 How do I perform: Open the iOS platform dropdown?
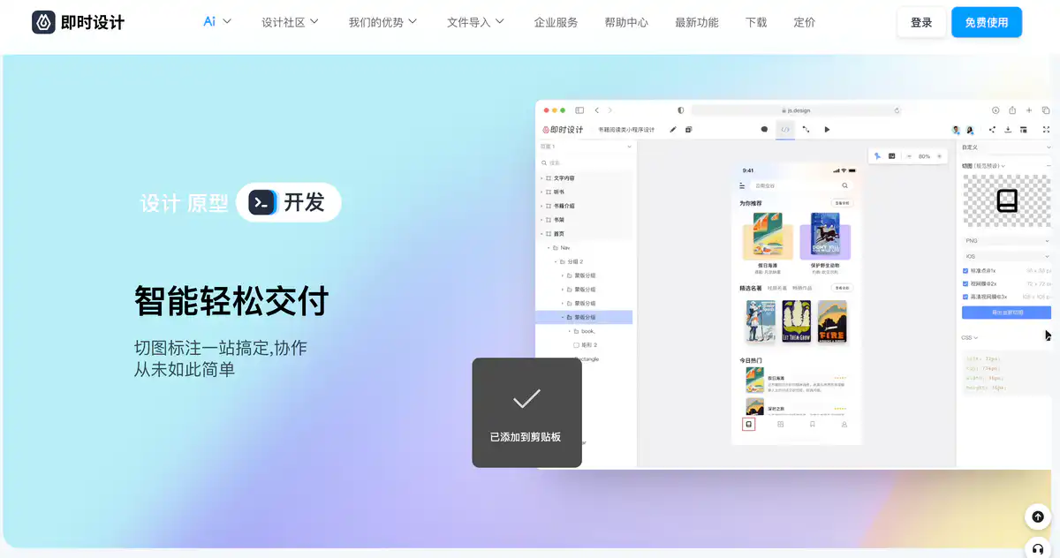point(1006,256)
